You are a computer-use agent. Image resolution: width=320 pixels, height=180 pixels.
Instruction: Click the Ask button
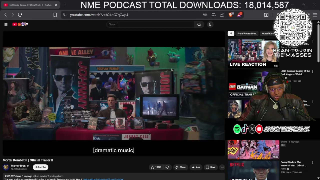click(196, 167)
